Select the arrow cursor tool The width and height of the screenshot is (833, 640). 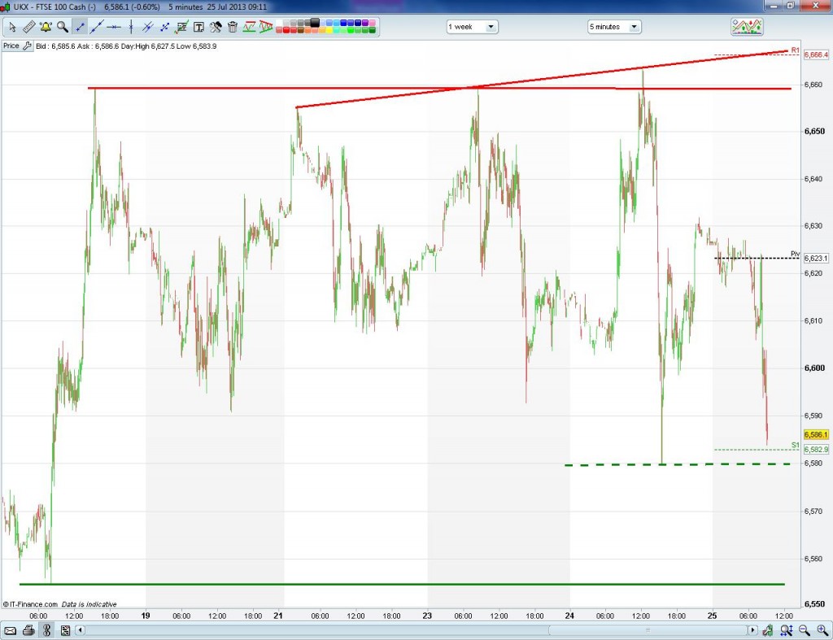tap(11, 27)
